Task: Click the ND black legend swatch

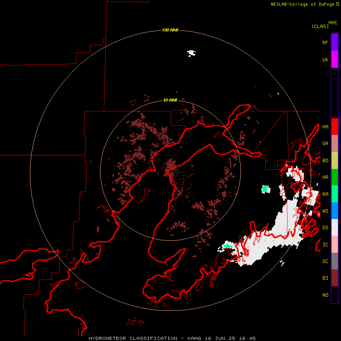Action: pos(335,295)
